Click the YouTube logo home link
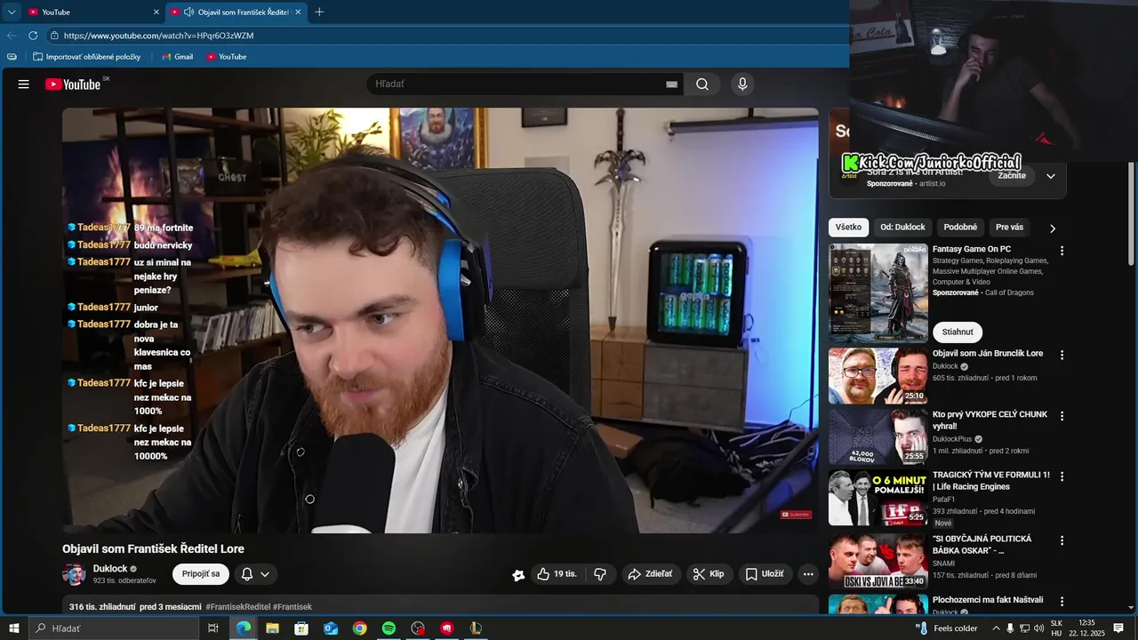The image size is (1138, 640). [73, 84]
